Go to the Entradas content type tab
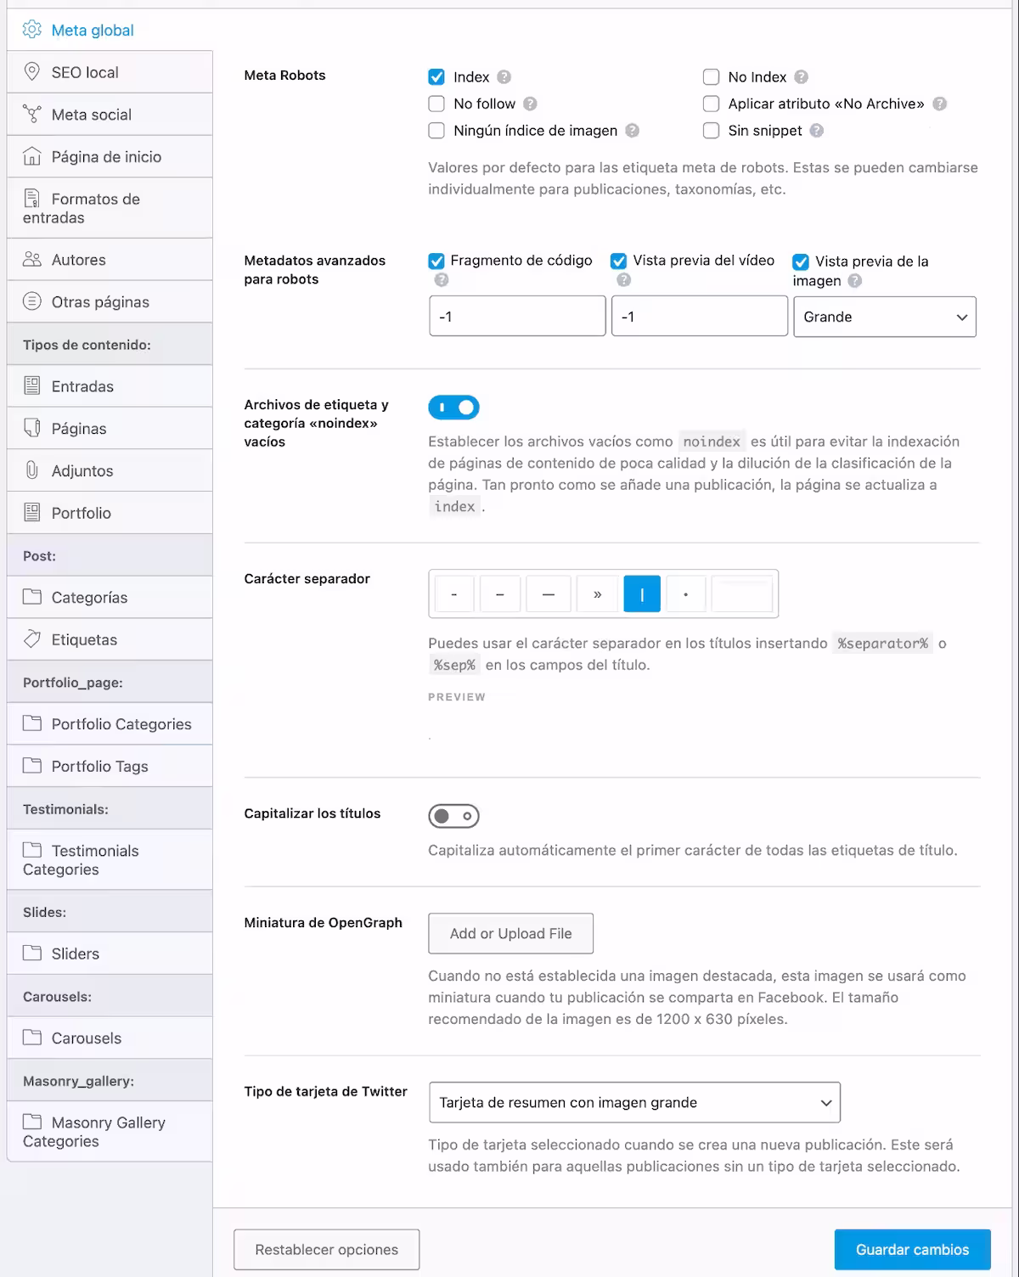This screenshot has height=1277, width=1019. click(110, 386)
